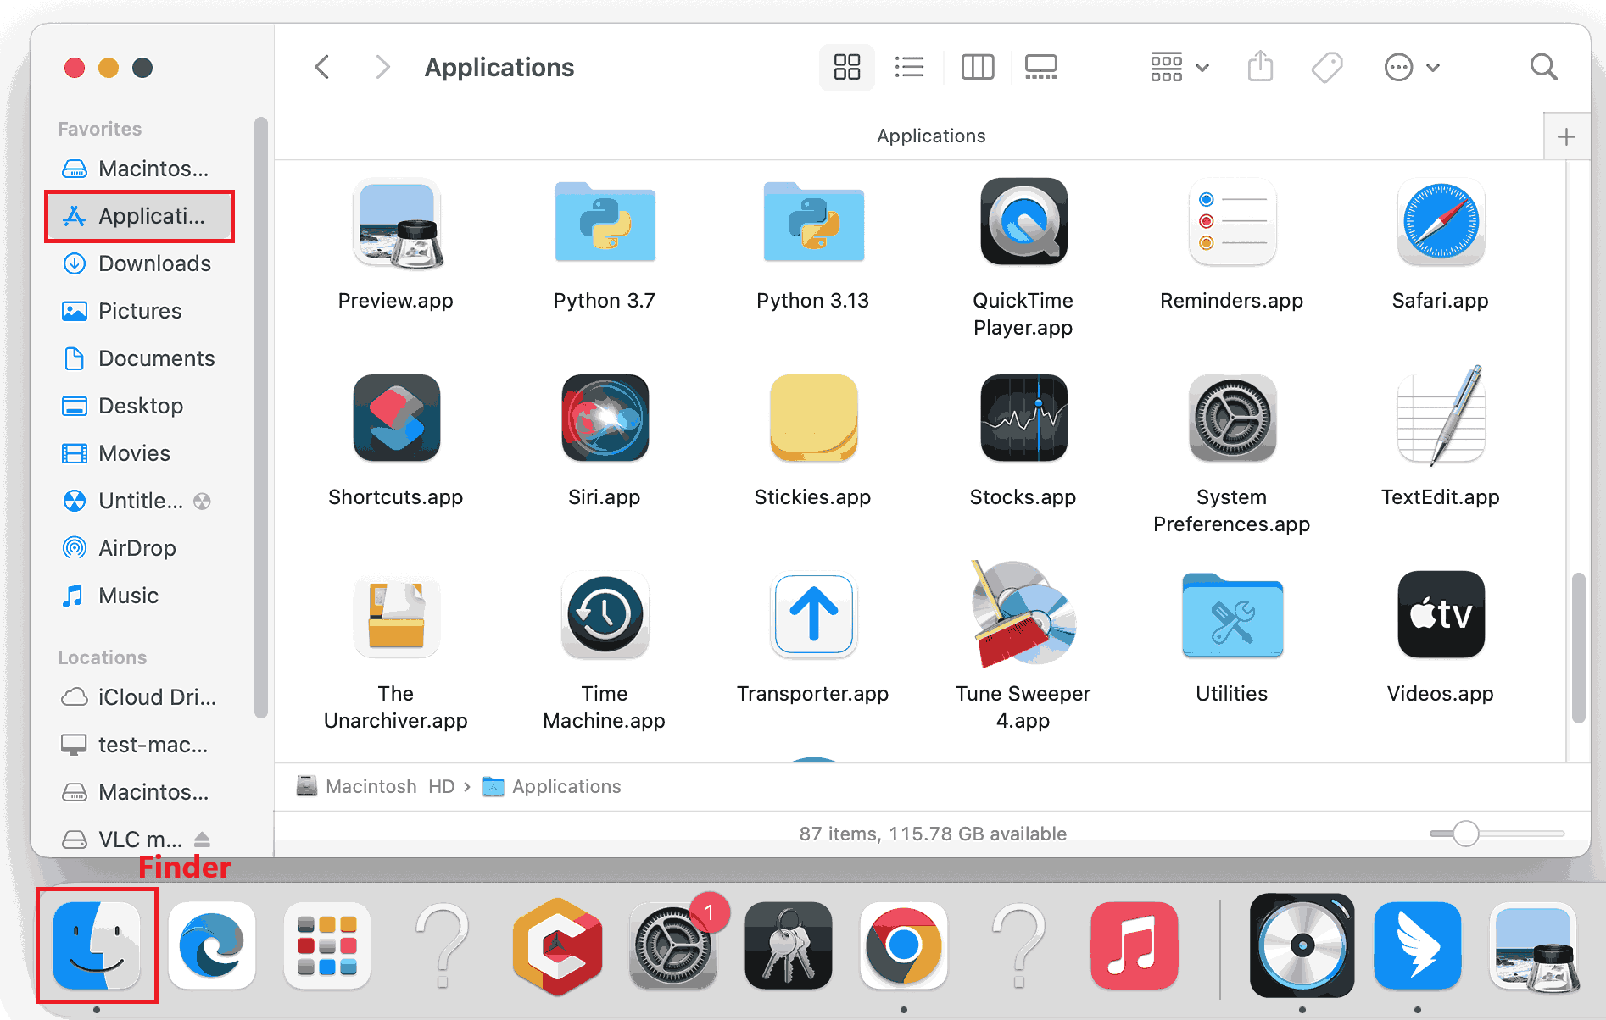
Task: Select Shortcuts.app icon
Action: 396,419
